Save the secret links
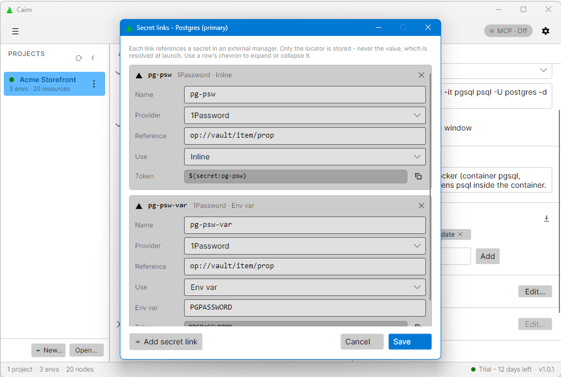Image resolution: width=561 pixels, height=377 pixels. click(410, 342)
